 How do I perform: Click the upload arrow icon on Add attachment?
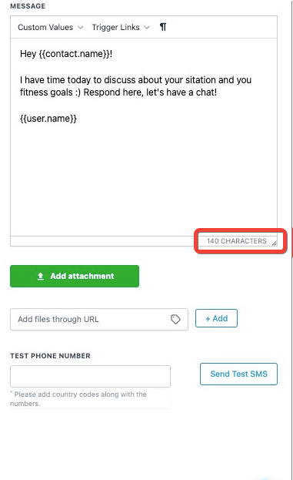point(40,276)
